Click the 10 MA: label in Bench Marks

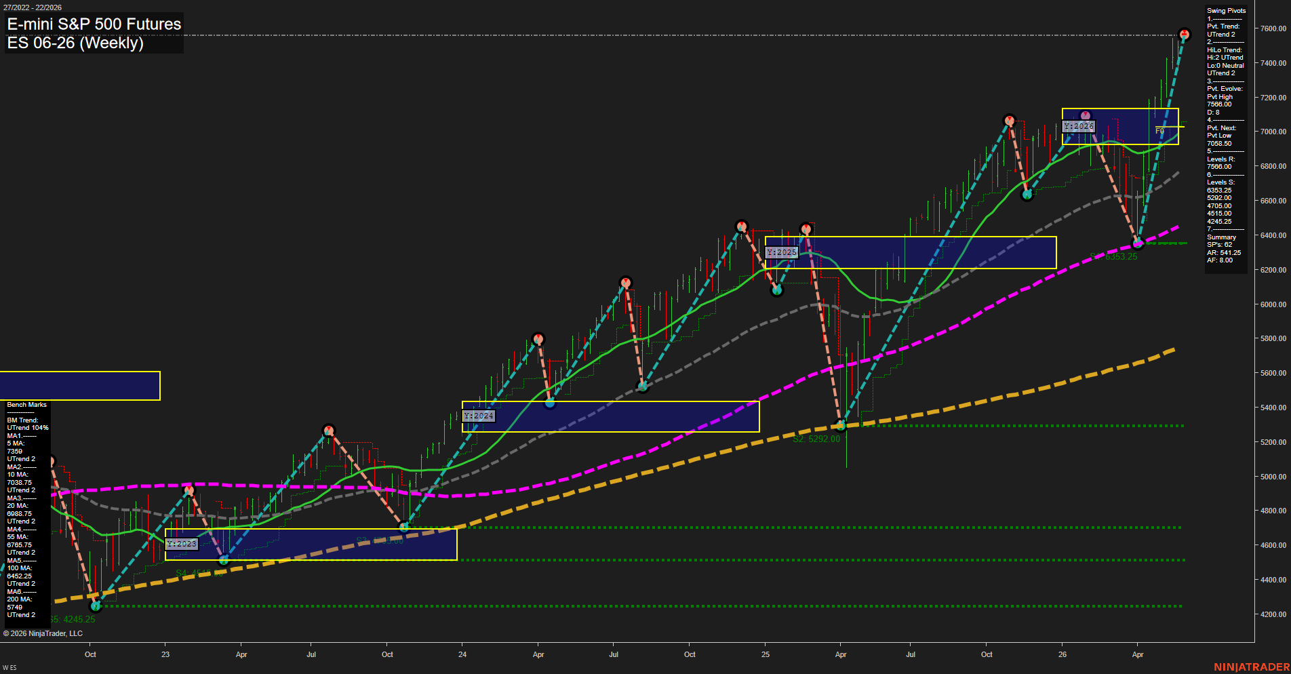coord(18,475)
